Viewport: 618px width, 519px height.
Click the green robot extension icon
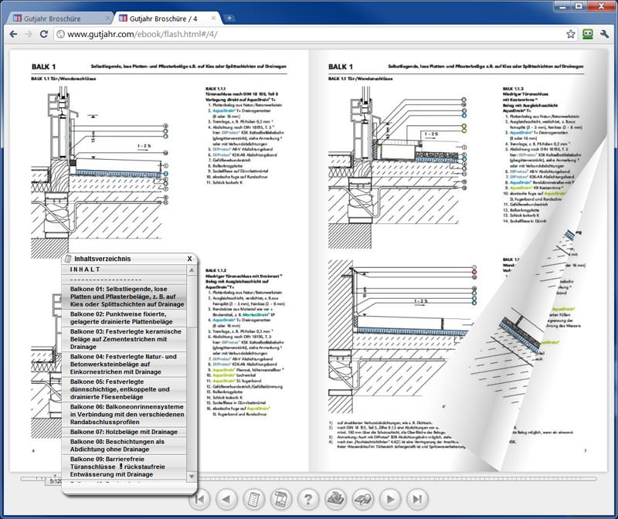[588, 34]
